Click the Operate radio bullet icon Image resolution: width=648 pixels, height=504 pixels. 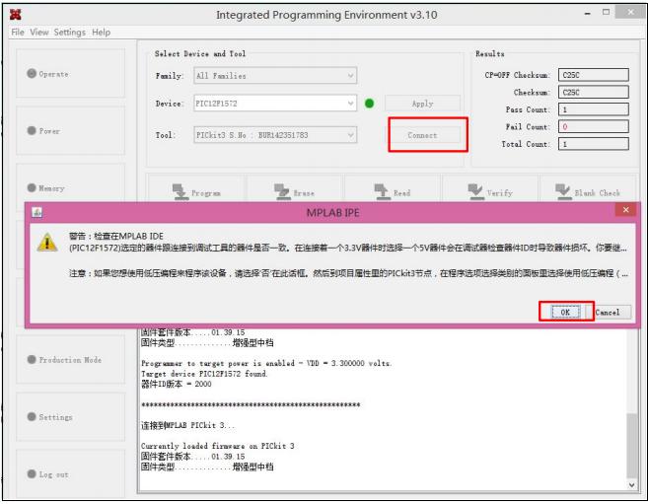coord(32,73)
